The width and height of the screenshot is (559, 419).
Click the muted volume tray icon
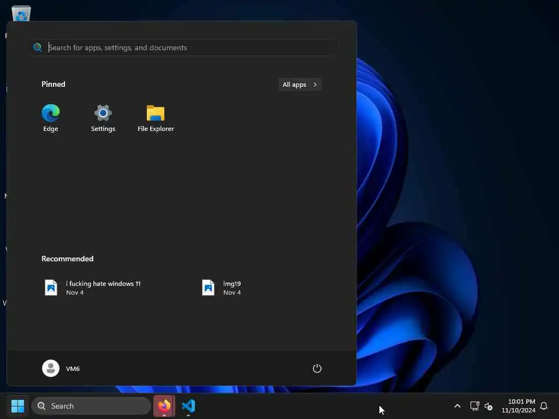click(x=489, y=406)
